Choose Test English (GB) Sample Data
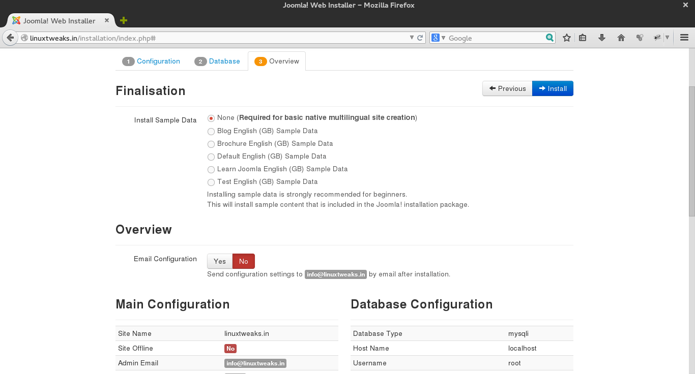The width and height of the screenshot is (695, 374). 211,182
